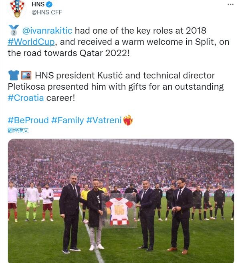Viewport: 238px width, 263px height.
Task: Open the @ivanrakitic mention link
Action: click(x=47, y=31)
